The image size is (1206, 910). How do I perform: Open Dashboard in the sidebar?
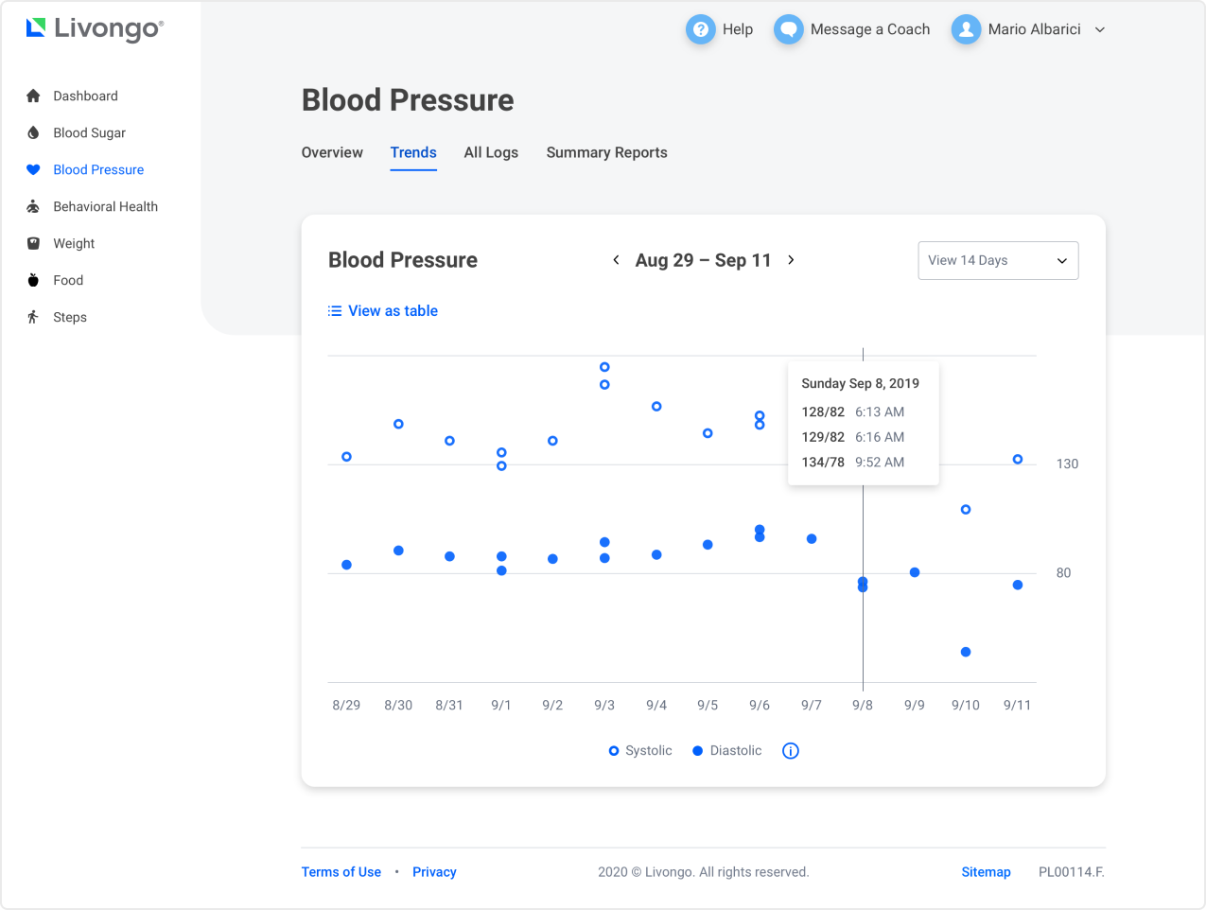(85, 96)
